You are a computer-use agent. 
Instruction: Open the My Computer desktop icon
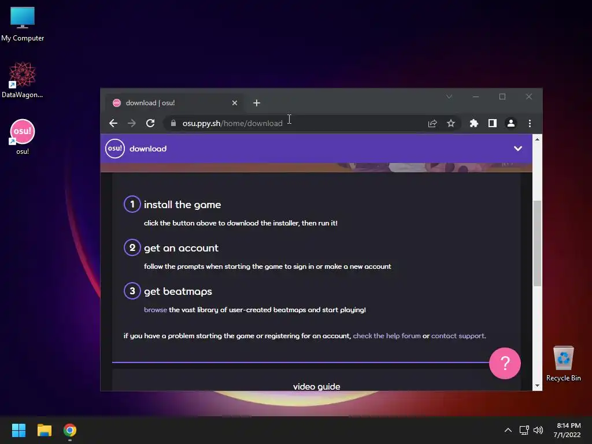point(23,24)
